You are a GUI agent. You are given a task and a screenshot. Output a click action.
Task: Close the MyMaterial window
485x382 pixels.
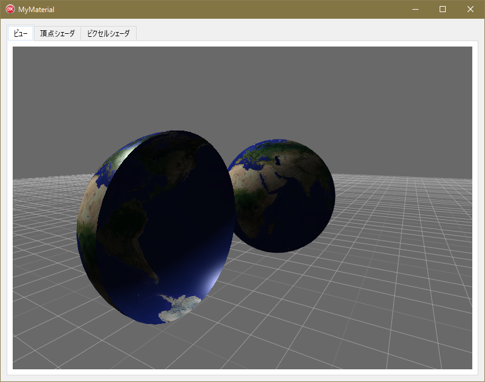pyautogui.click(x=470, y=9)
